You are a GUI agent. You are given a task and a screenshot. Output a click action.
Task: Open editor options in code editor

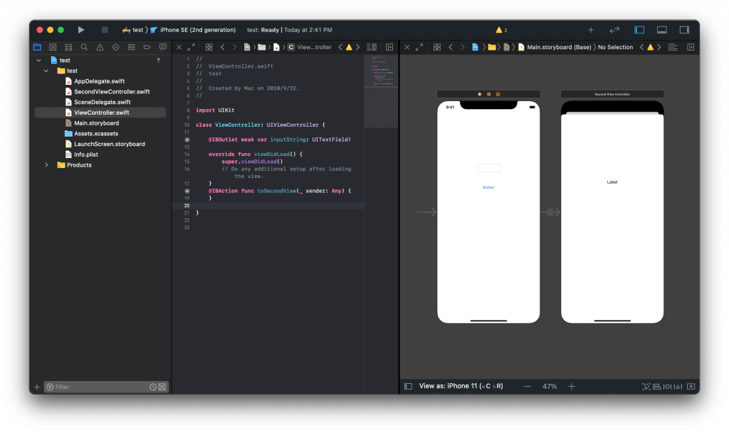coord(372,47)
